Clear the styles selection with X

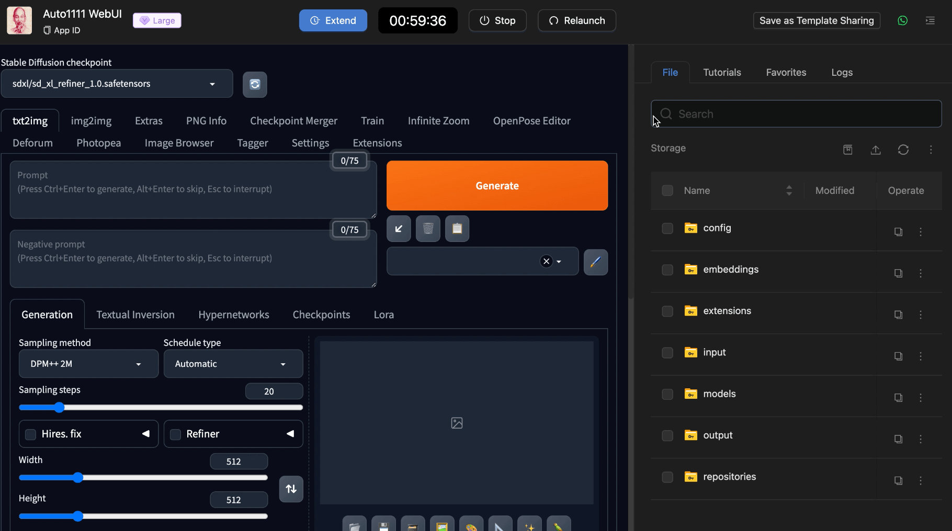[546, 261]
